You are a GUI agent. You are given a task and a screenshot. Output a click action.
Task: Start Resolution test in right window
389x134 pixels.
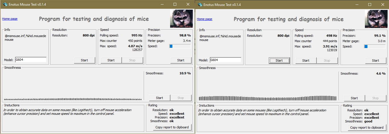click(x=279, y=60)
